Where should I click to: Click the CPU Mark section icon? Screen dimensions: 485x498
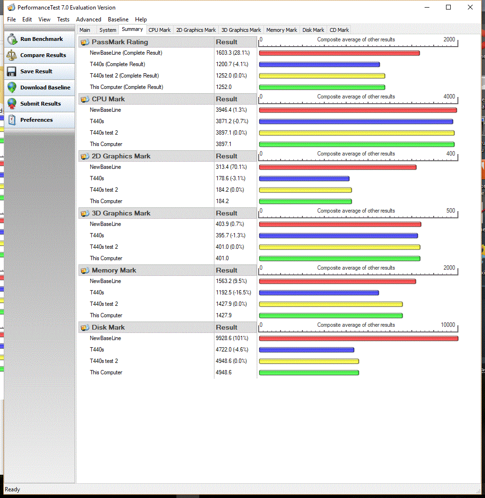click(x=85, y=99)
